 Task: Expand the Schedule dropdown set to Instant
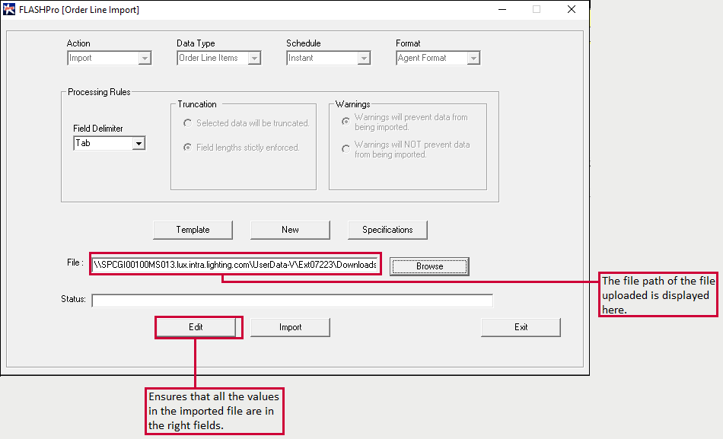(329, 58)
